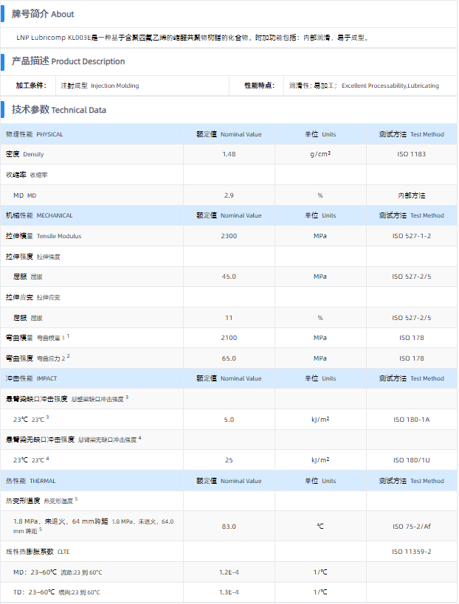This screenshot has width=459, height=604.
Task: Open the ISO 75-2/Af test method
Action: 412,526
